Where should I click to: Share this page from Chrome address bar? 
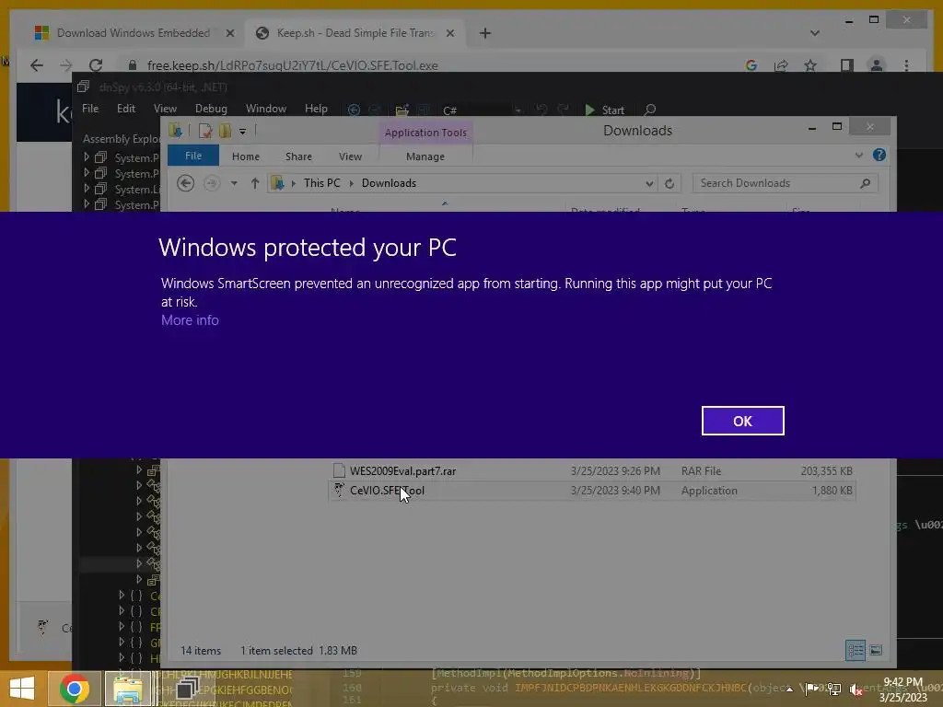pyautogui.click(x=781, y=65)
